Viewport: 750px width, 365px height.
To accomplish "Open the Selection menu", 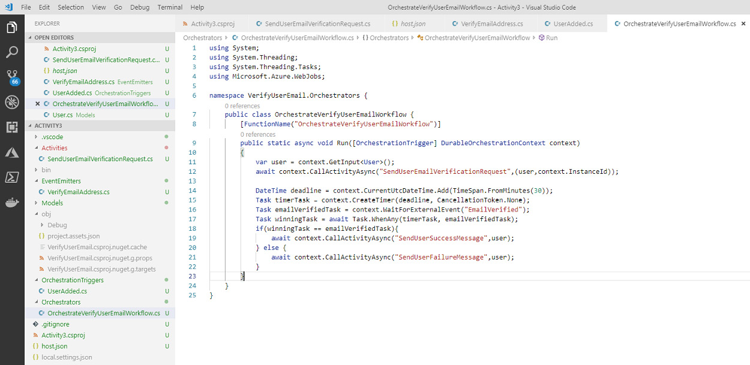I will (71, 7).
